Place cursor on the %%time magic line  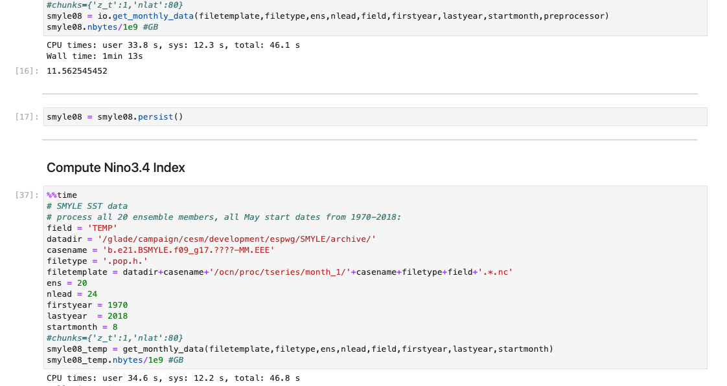[x=62, y=195]
